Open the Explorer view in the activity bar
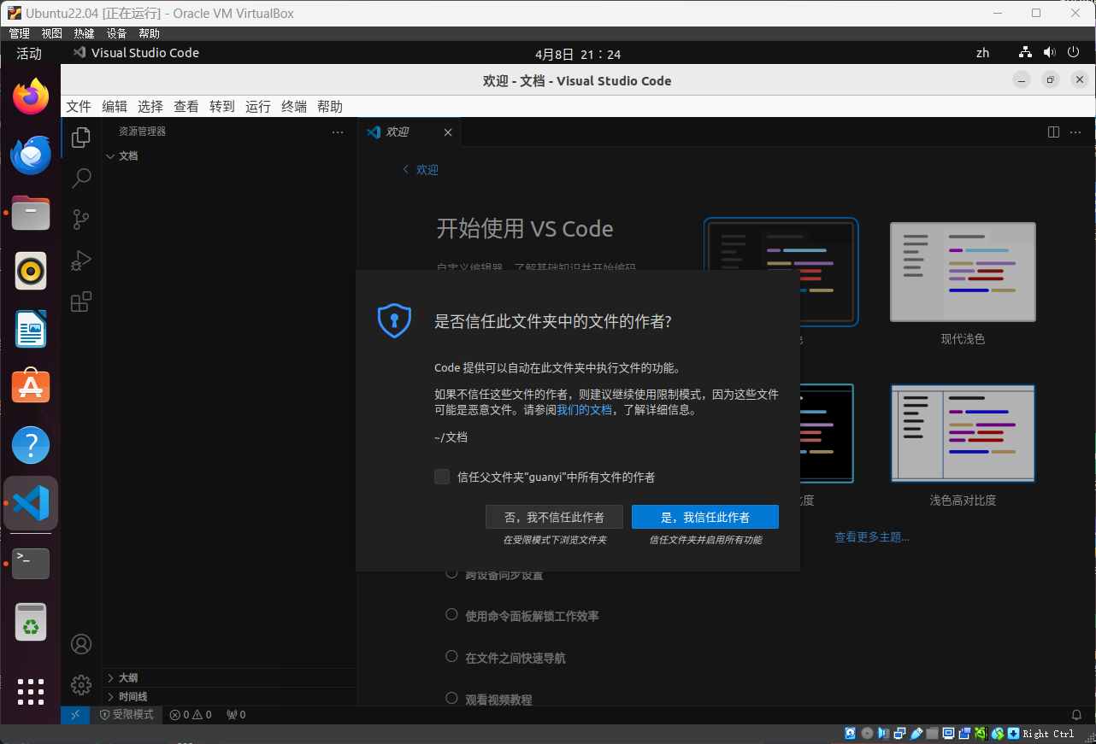 pyautogui.click(x=81, y=137)
